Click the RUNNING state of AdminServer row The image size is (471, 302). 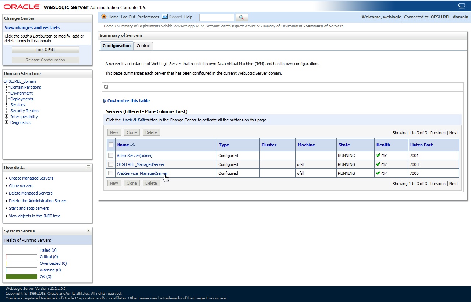point(346,156)
